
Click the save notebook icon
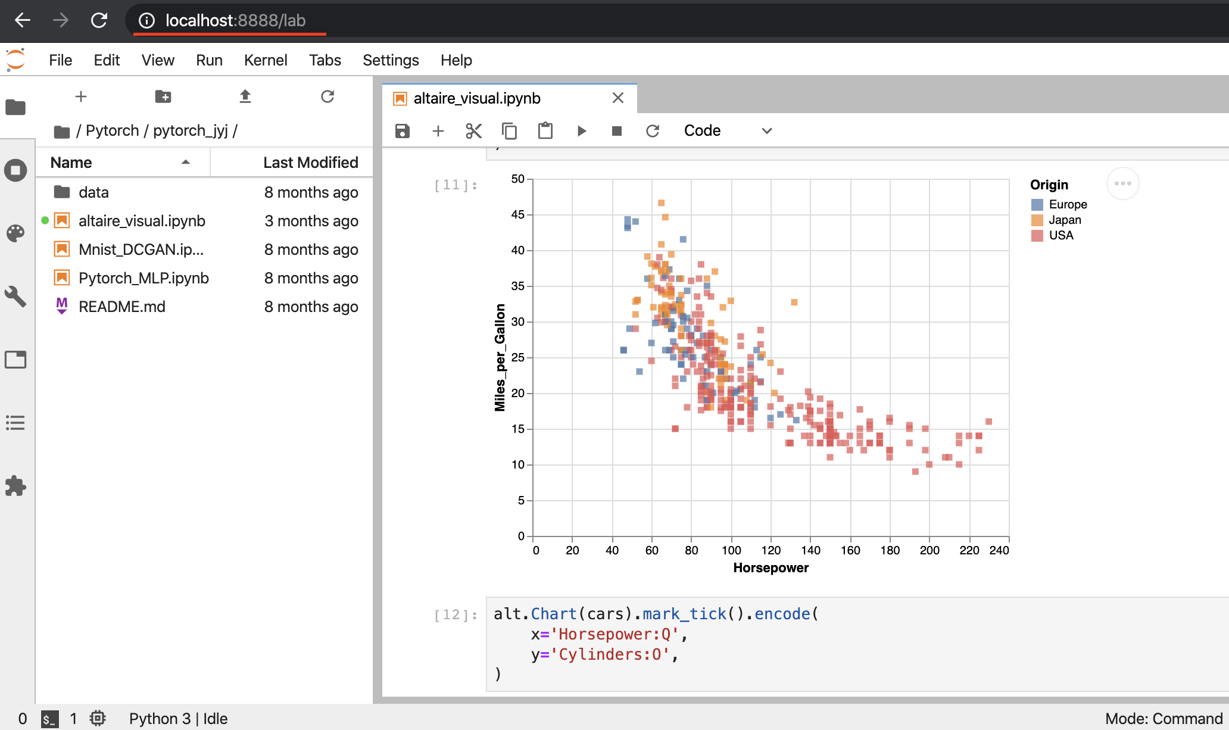[403, 131]
